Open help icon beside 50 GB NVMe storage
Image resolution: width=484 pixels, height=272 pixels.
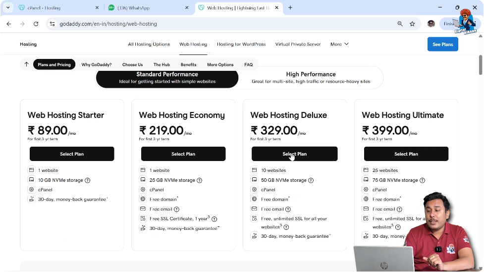[x=311, y=180]
